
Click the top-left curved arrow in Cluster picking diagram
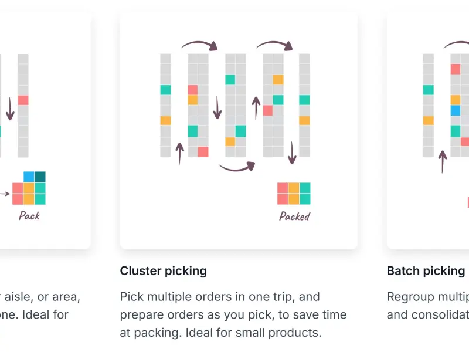point(199,43)
